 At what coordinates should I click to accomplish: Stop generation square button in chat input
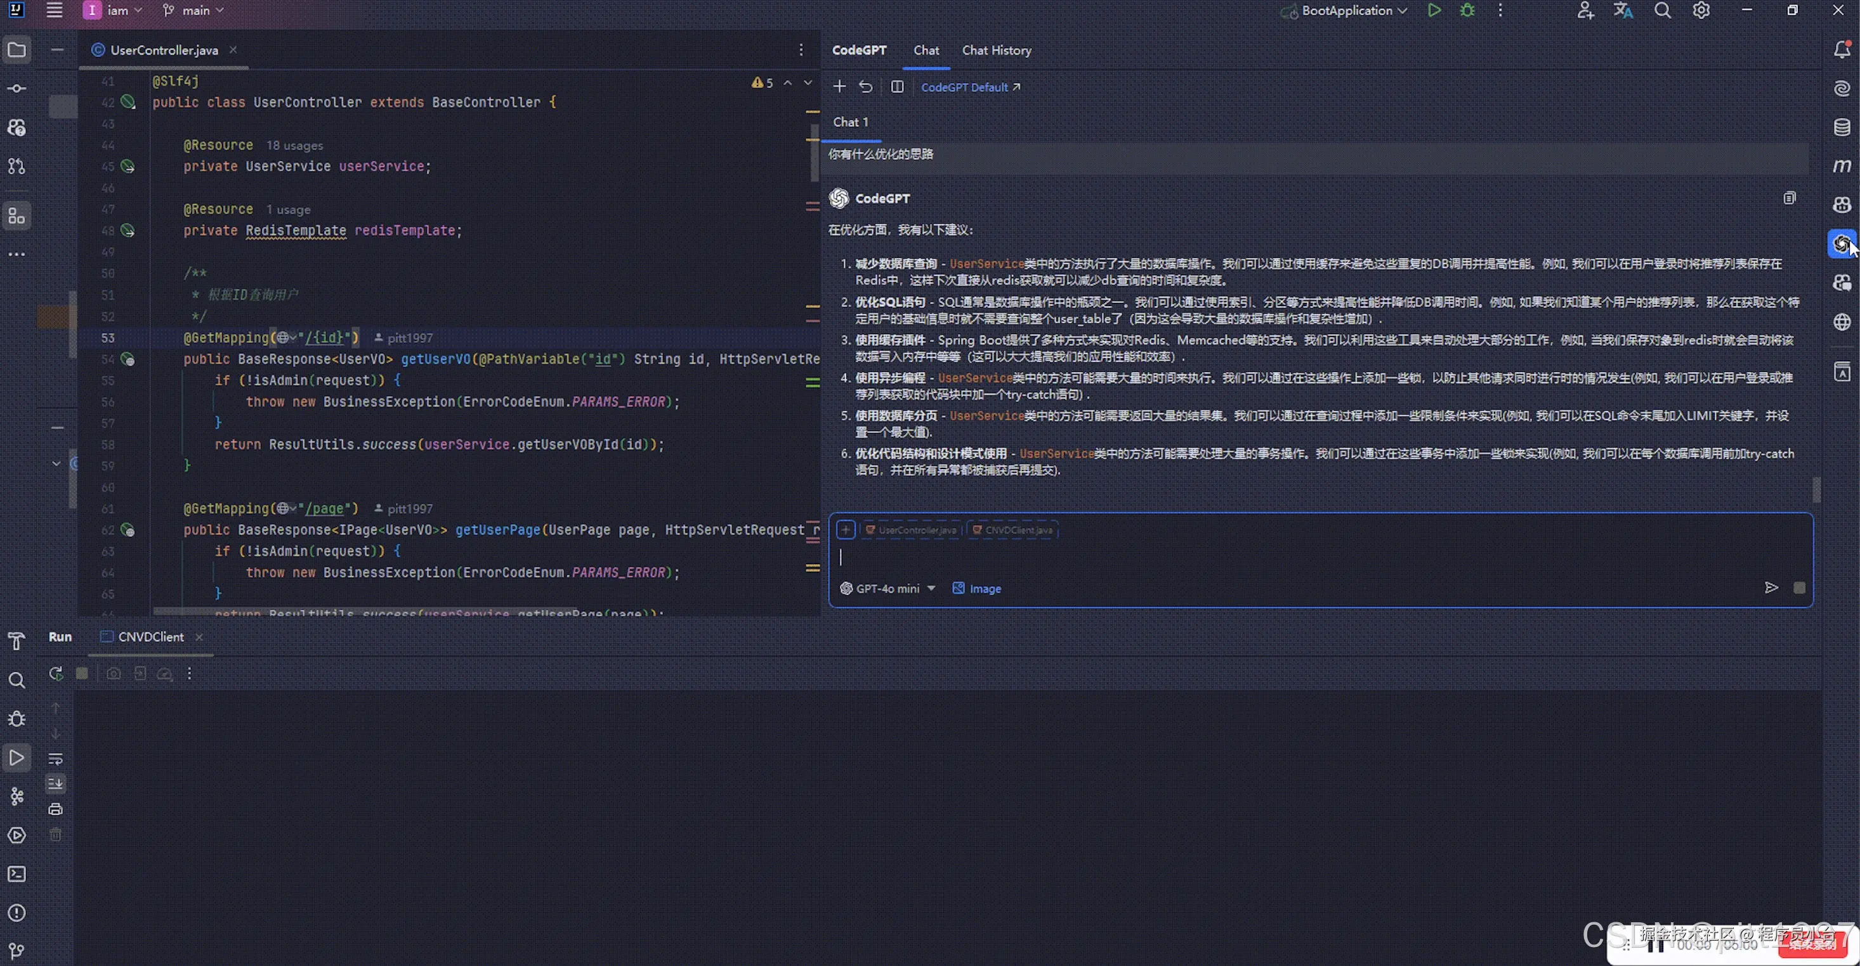(x=1799, y=588)
